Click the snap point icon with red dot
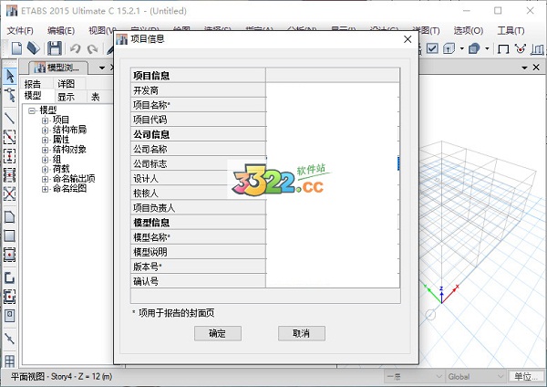547x387 pixels. click(x=521, y=48)
